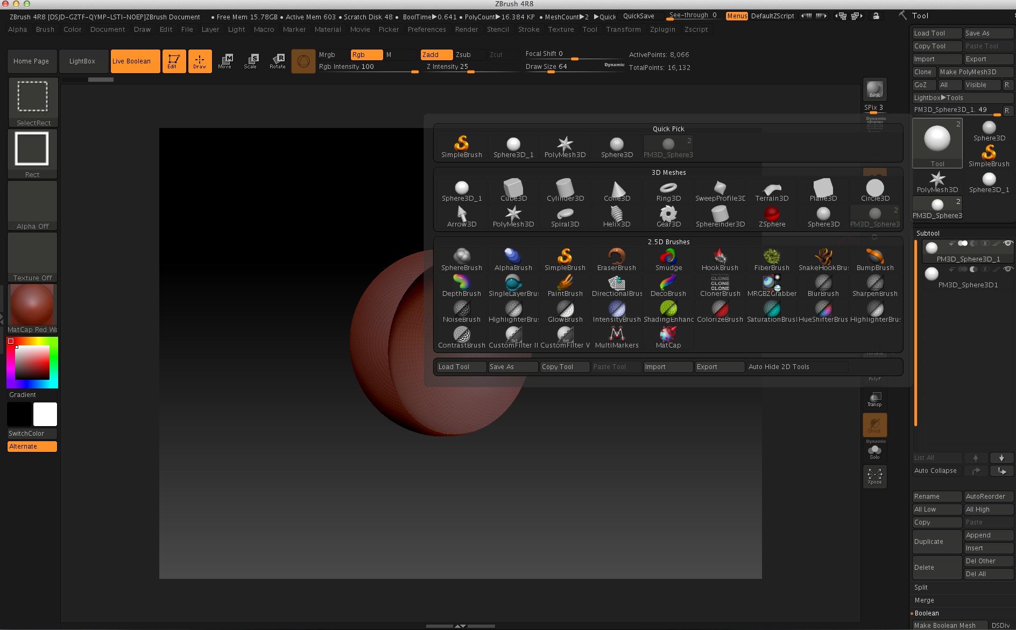
Task: Open the Zplugin menu
Action: (x=662, y=29)
